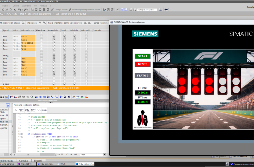Click the icon beside Mantieni valori attuali

pyautogui.click(x=23, y=23)
